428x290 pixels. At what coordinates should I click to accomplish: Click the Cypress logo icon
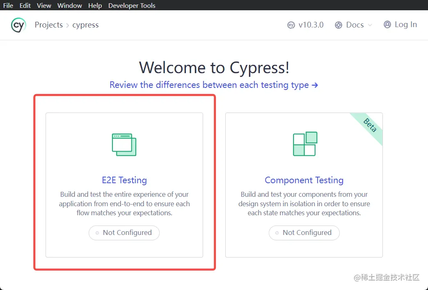pyautogui.click(x=18, y=25)
